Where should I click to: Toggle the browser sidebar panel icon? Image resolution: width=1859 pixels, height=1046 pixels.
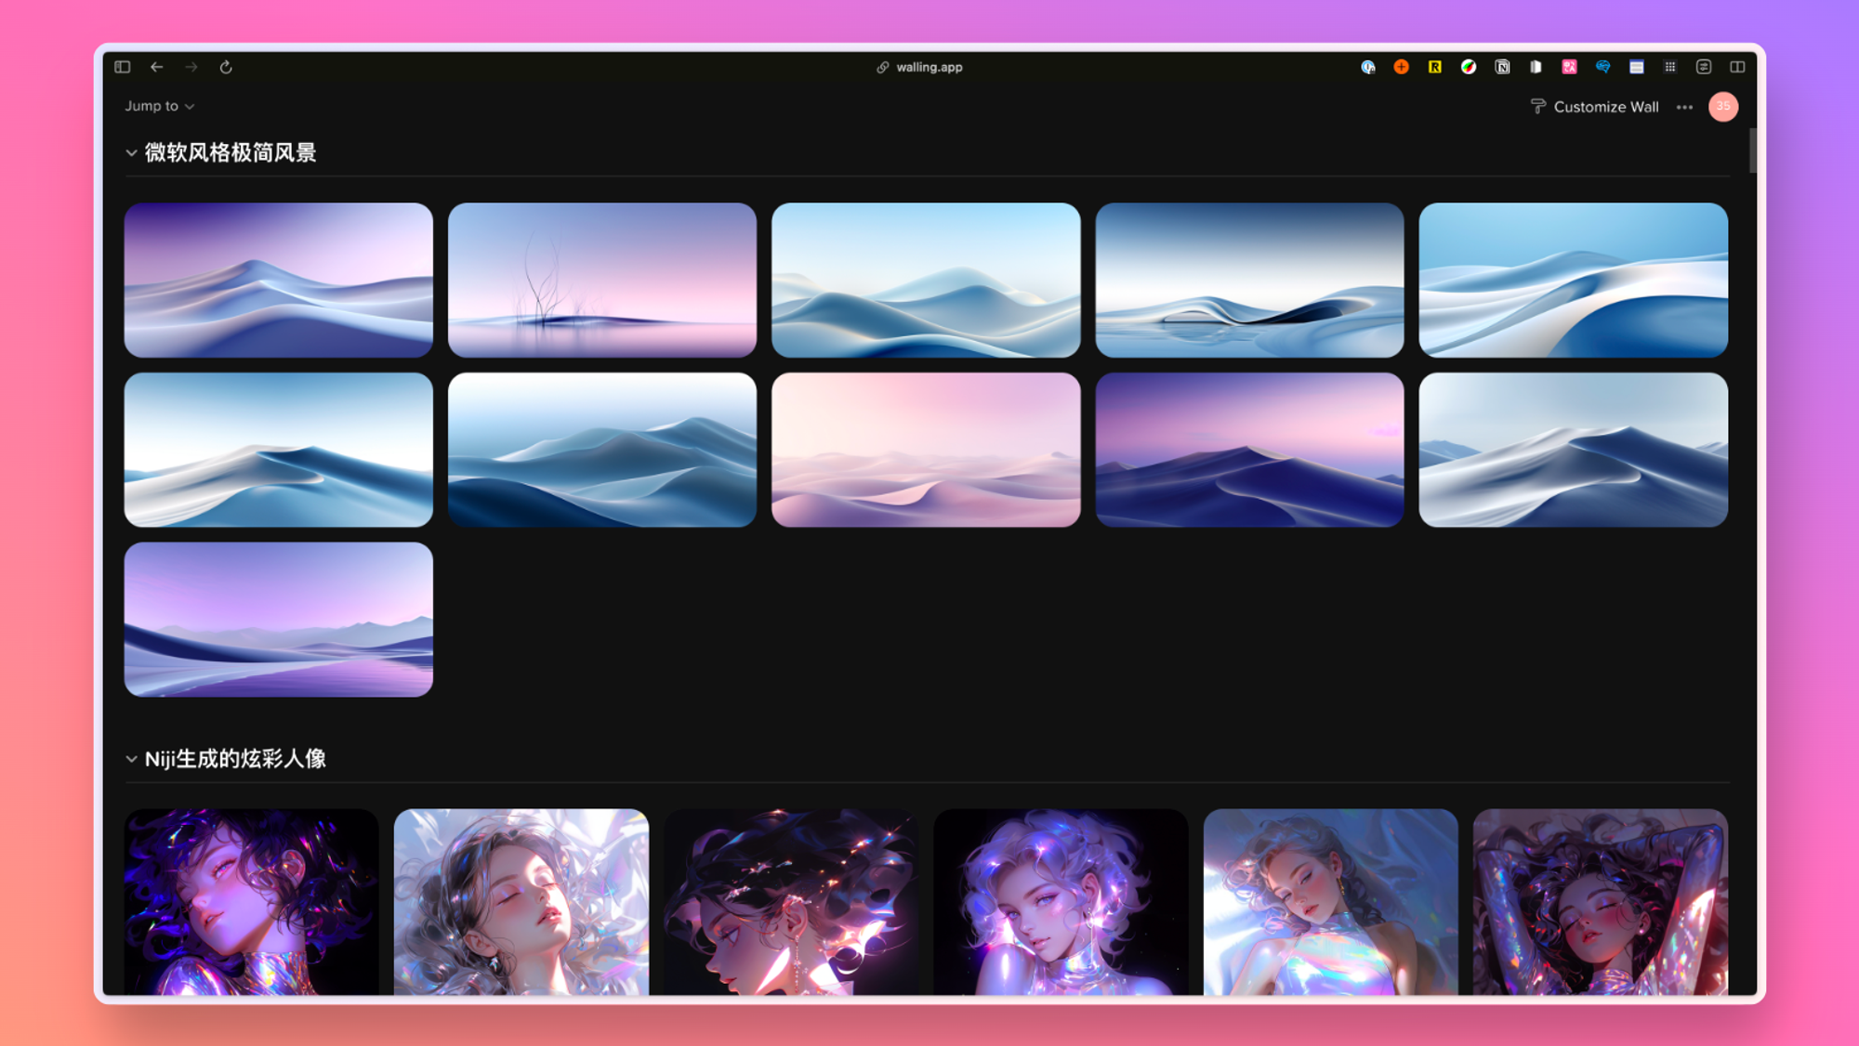(x=123, y=67)
